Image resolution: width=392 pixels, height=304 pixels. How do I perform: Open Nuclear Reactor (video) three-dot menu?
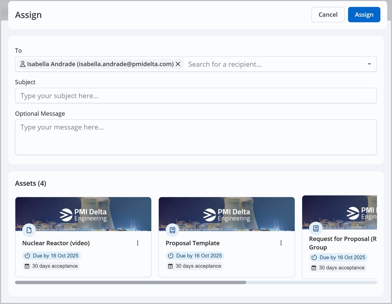point(137,243)
